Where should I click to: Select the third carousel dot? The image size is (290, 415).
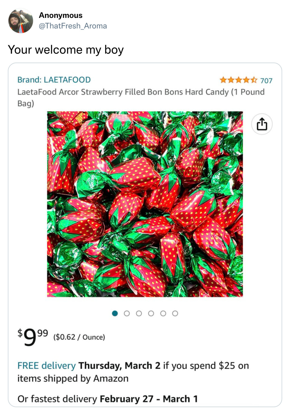pyautogui.click(x=139, y=313)
